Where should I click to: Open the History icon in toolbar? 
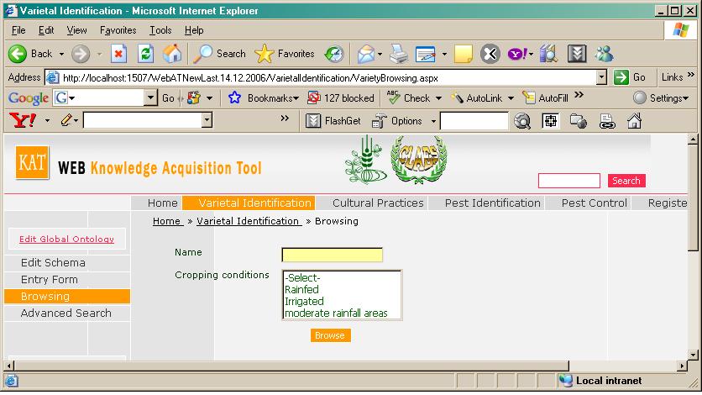tap(334, 54)
